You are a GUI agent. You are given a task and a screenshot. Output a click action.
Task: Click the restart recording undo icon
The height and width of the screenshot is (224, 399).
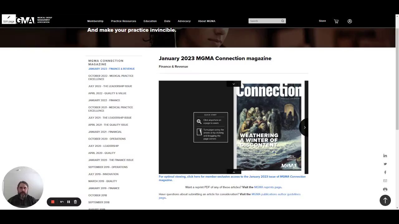pos(62,202)
